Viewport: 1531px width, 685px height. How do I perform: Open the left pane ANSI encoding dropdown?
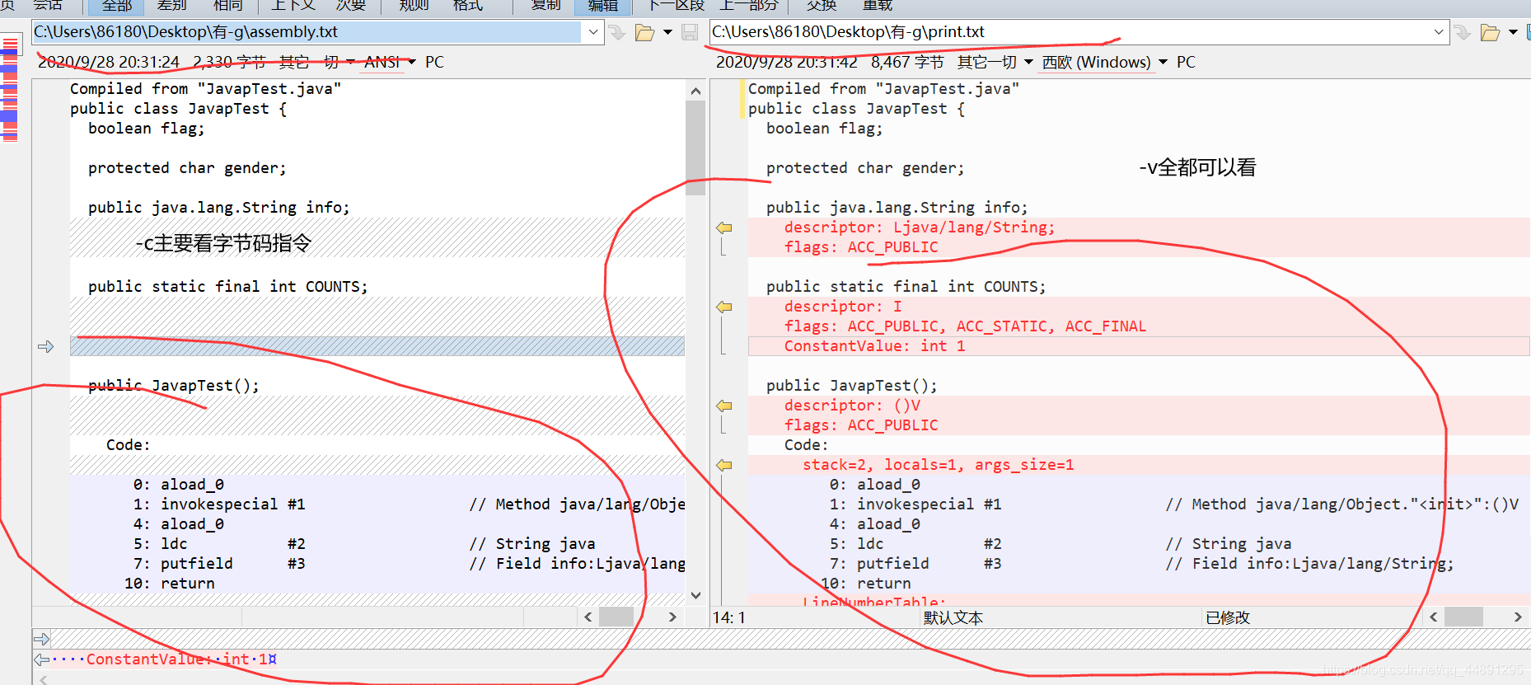390,62
